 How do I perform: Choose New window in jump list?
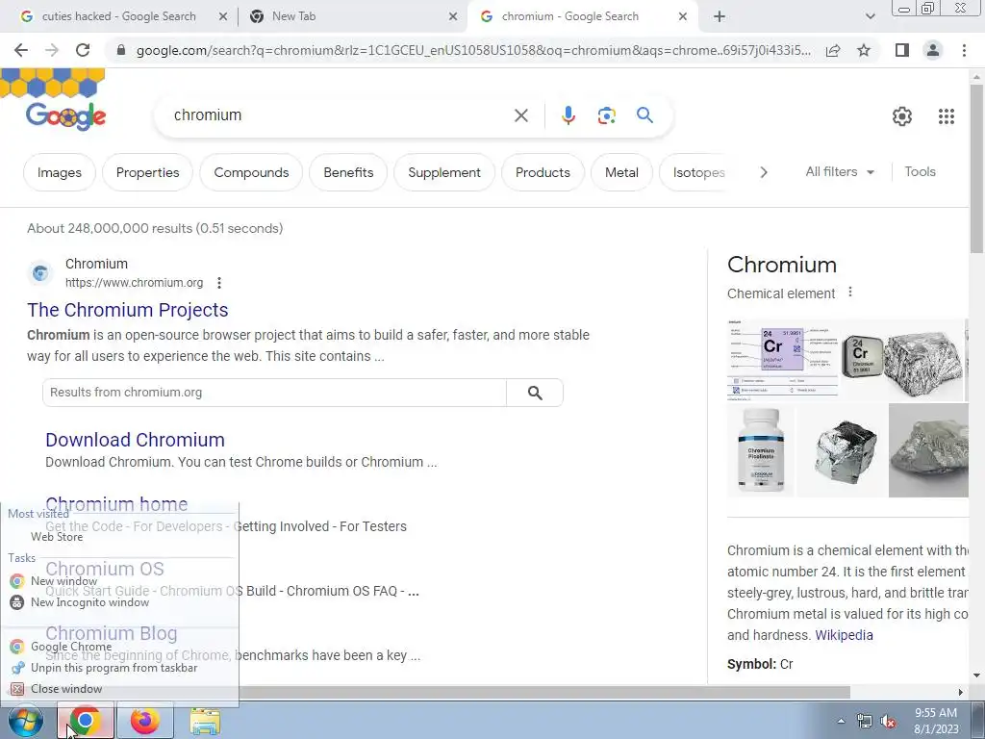tap(63, 581)
